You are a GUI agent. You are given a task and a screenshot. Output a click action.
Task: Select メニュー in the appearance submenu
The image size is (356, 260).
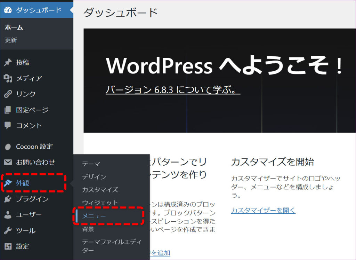pyautogui.click(x=94, y=216)
